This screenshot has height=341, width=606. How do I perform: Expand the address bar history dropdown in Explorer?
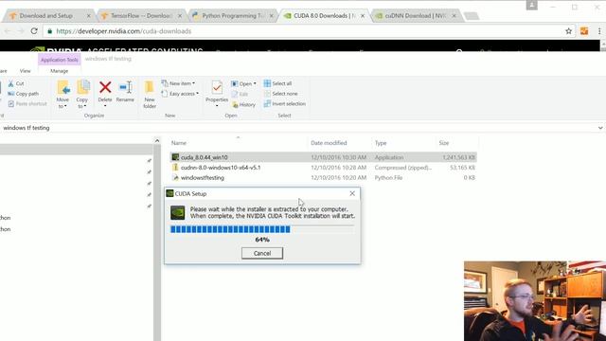(599, 128)
